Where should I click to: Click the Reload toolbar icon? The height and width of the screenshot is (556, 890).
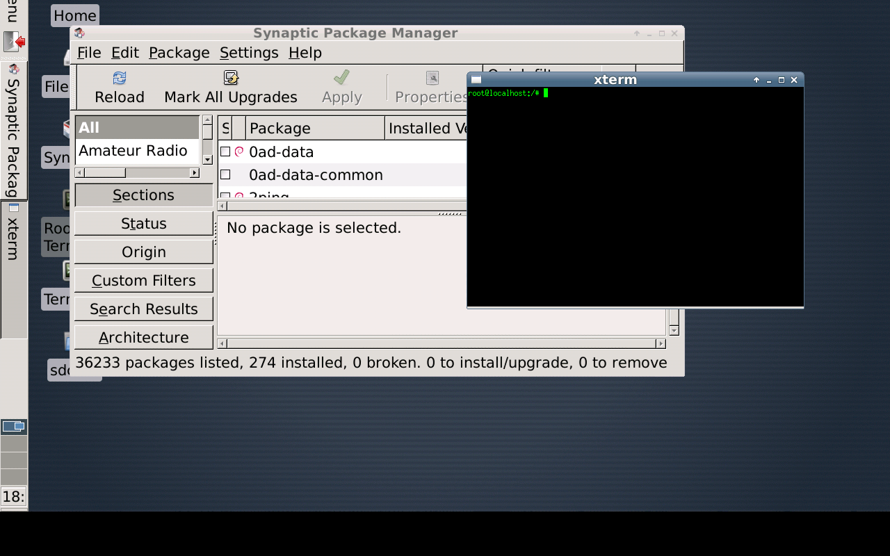coord(119,78)
